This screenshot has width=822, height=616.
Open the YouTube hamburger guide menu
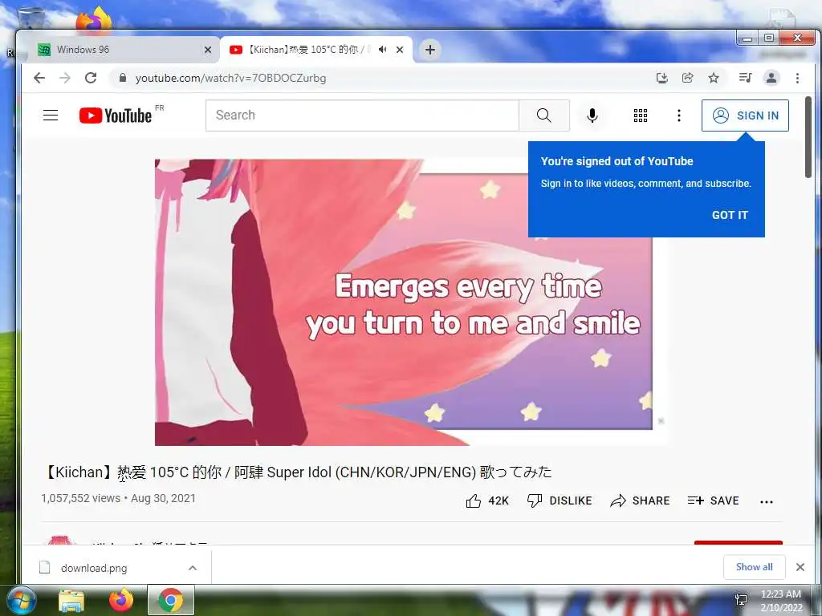(51, 115)
